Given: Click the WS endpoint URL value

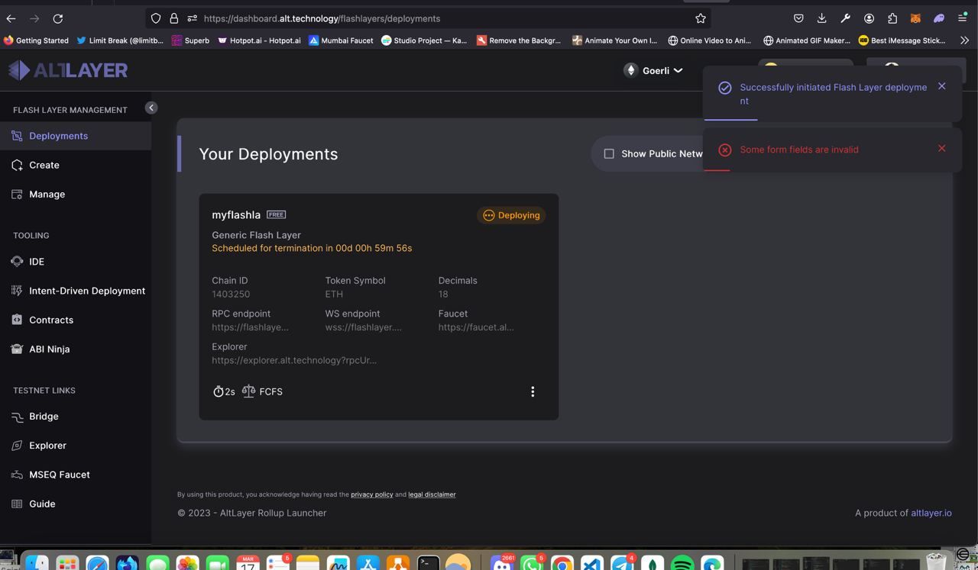Looking at the screenshot, I should pos(363,327).
